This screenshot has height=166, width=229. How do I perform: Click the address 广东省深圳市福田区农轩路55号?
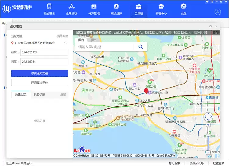(35, 43)
